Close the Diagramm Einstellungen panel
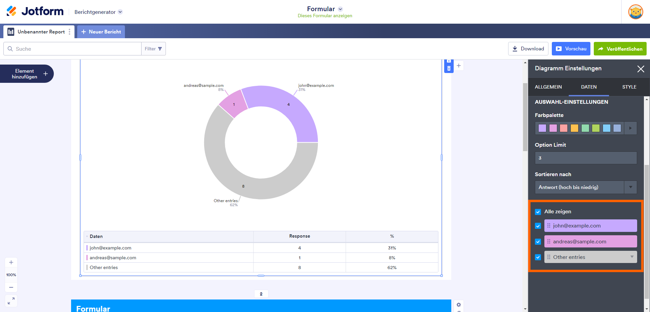This screenshot has width=650, height=312. coord(641,69)
